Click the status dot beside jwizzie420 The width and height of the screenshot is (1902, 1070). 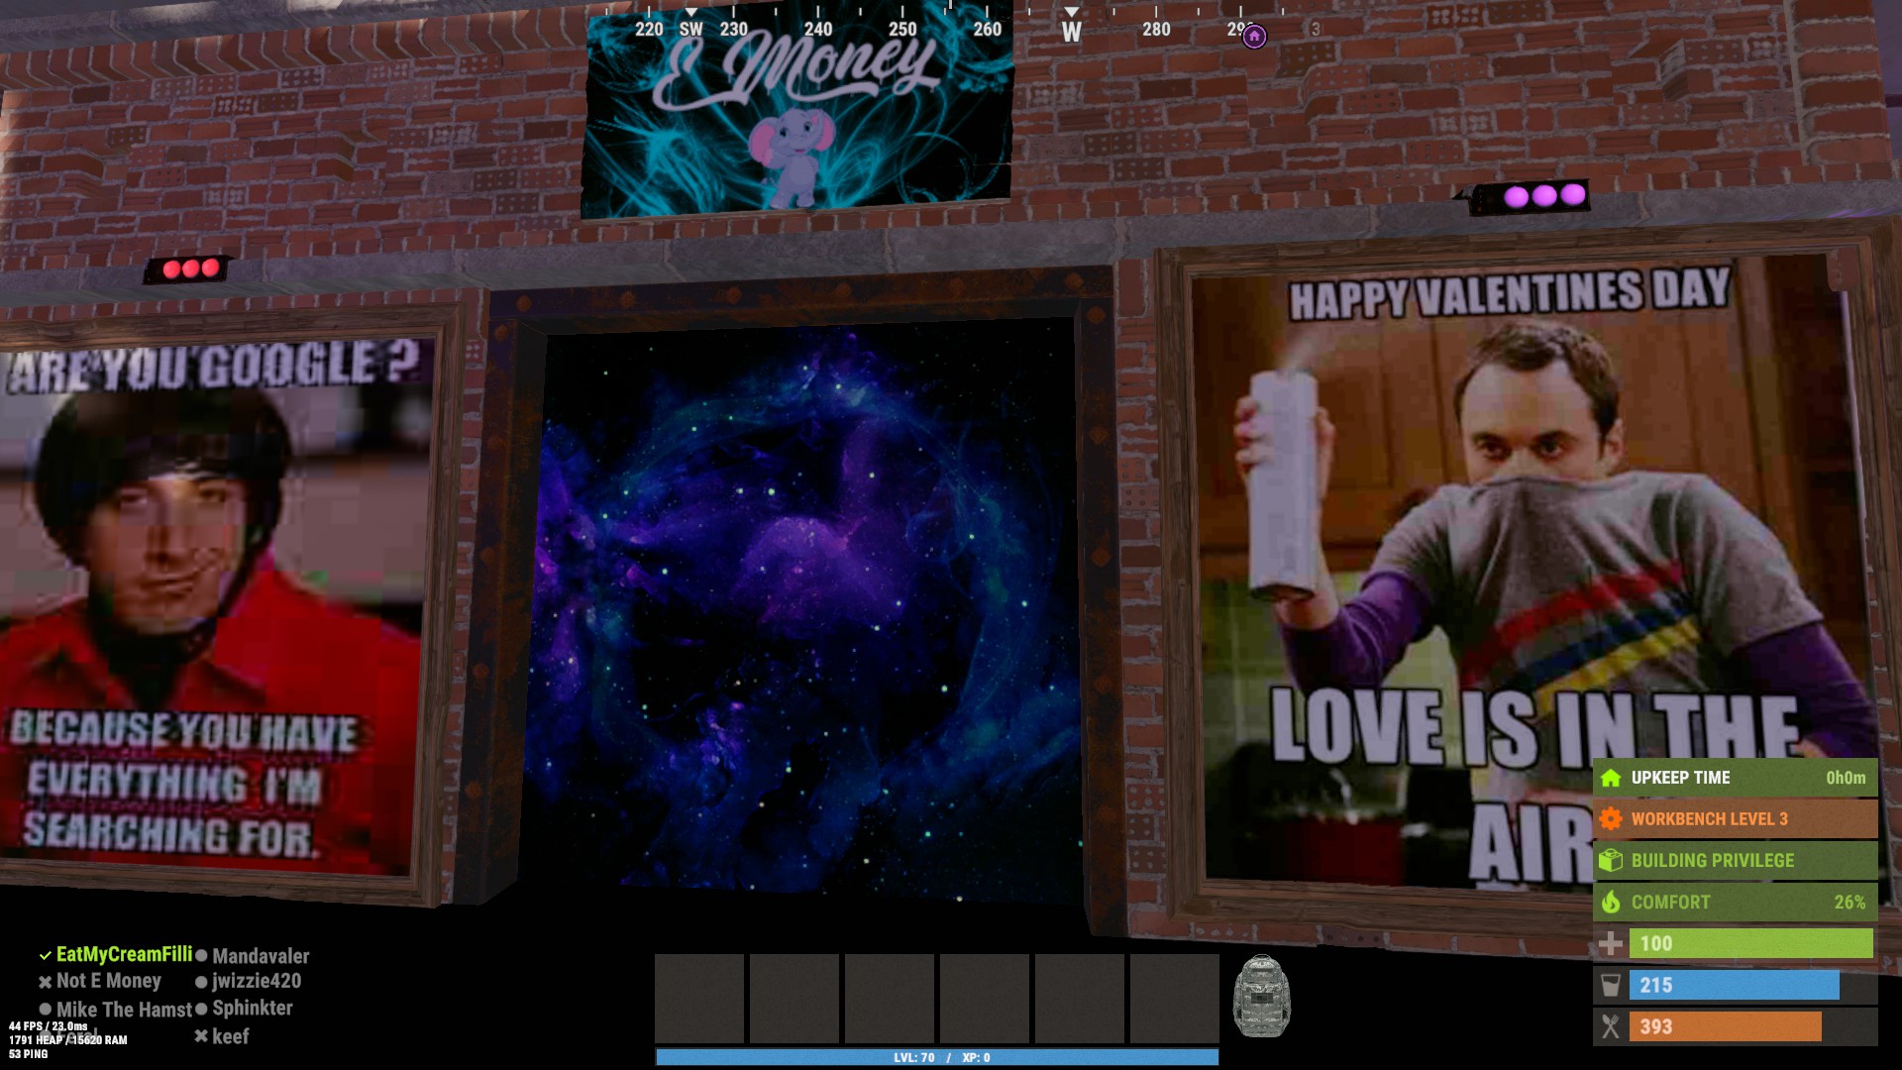(x=201, y=982)
